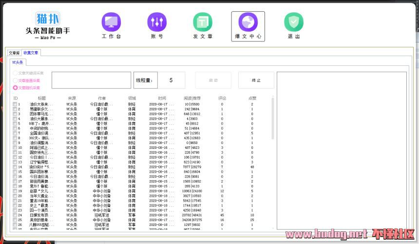Check the checkbox for row 17

[x=15, y=181]
